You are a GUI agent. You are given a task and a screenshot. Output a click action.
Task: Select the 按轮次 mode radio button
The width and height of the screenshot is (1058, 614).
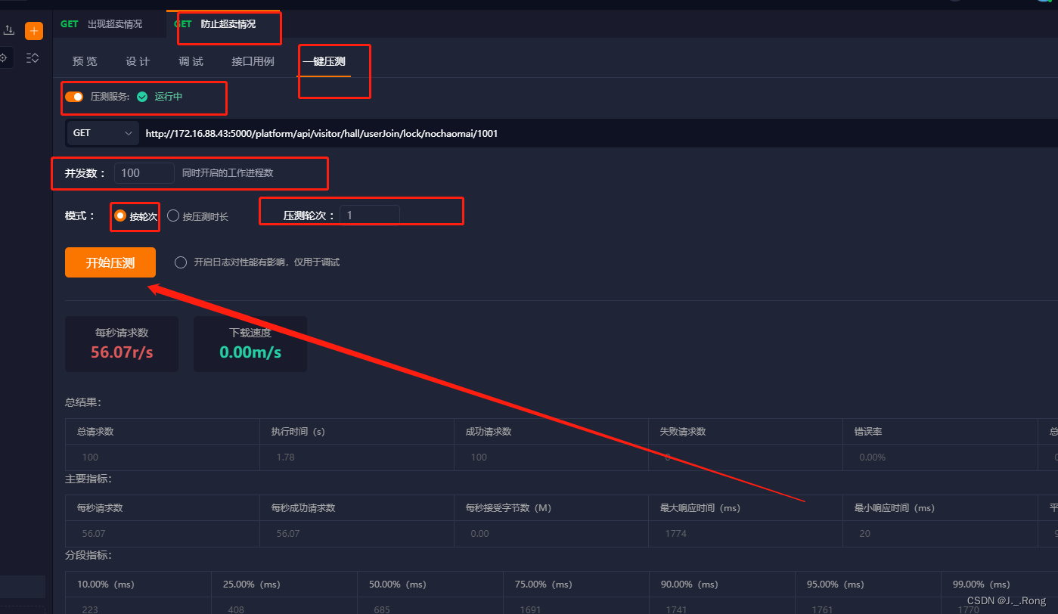(119, 216)
